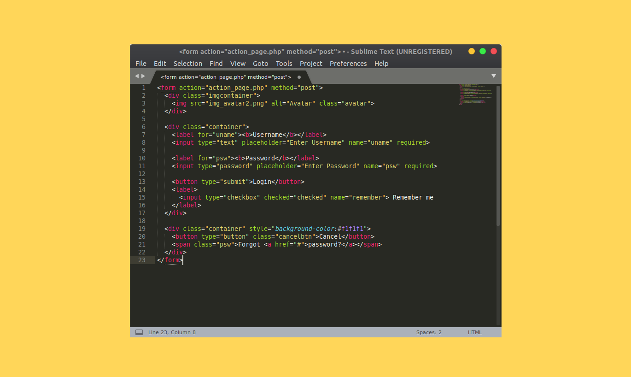The height and width of the screenshot is (377, 631).
Task: Open the Edit menu
Action: click(x=160, y=64)
